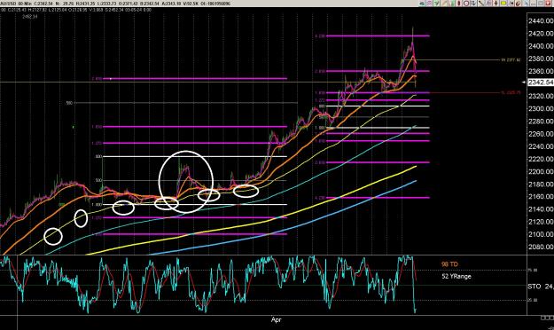Select the yellow oval drawing tool icon

[x=503, y=4]
